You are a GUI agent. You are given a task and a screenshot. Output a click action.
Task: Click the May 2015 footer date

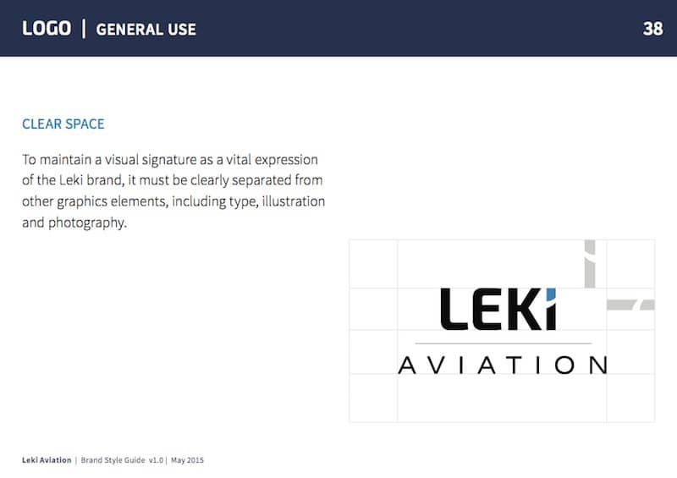[187, 460]
